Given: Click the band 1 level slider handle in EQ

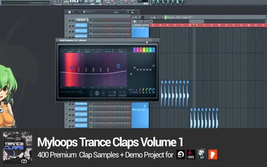Looking at the screenshot, I should (x=135, y=68).
